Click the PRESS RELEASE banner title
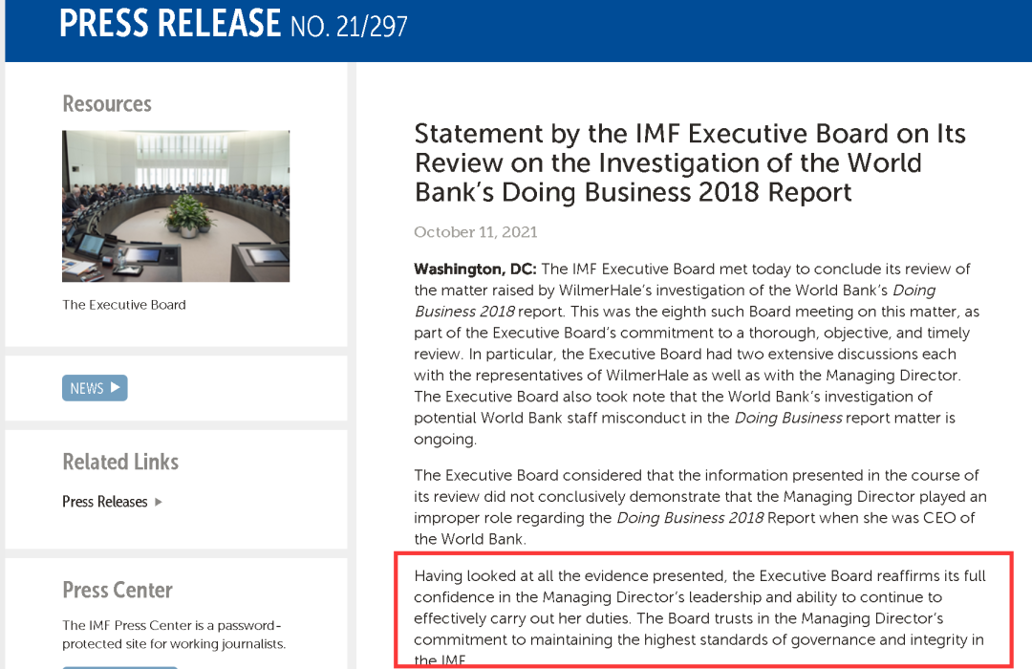 (x=170, y=24)
